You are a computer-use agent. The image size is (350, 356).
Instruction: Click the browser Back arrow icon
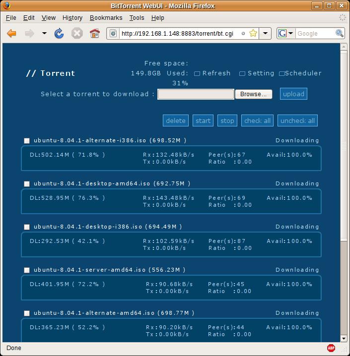click(12, 33)
